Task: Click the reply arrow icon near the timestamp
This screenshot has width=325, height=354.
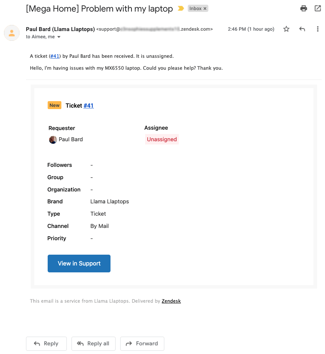Action: (302, 29)
